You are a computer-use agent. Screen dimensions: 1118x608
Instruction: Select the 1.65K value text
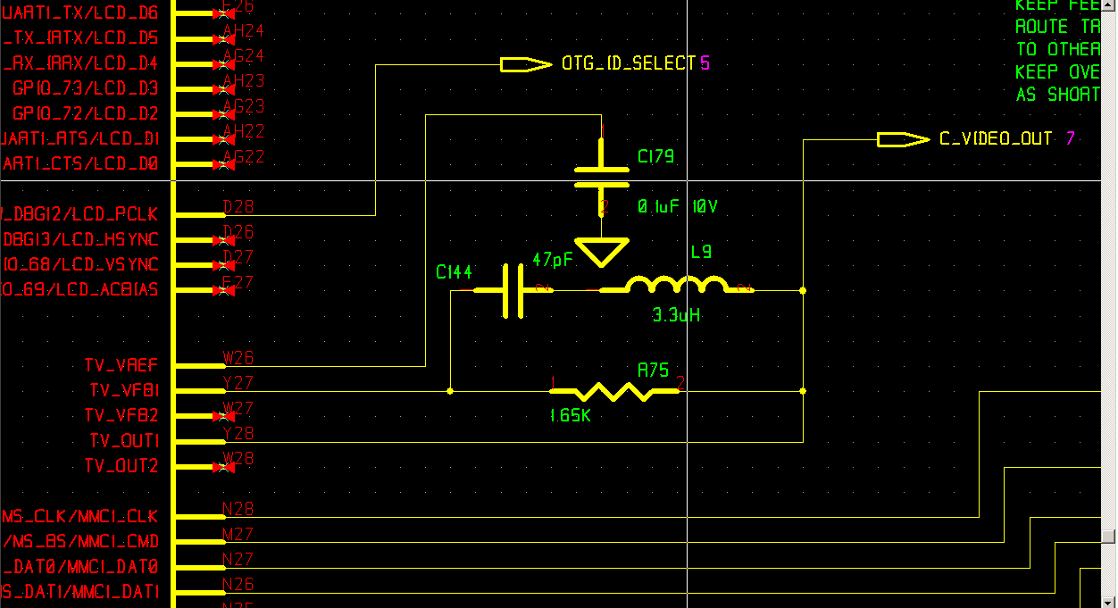click(x=571, y=415)
